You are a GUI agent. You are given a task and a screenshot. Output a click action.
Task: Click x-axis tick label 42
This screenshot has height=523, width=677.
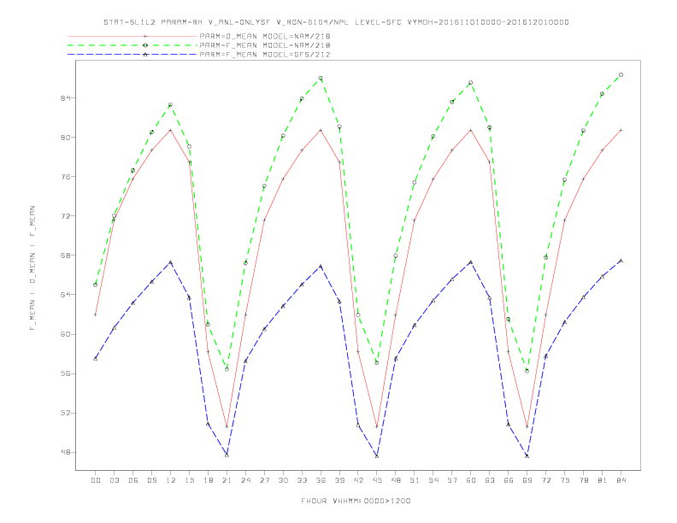click(358, 480)
